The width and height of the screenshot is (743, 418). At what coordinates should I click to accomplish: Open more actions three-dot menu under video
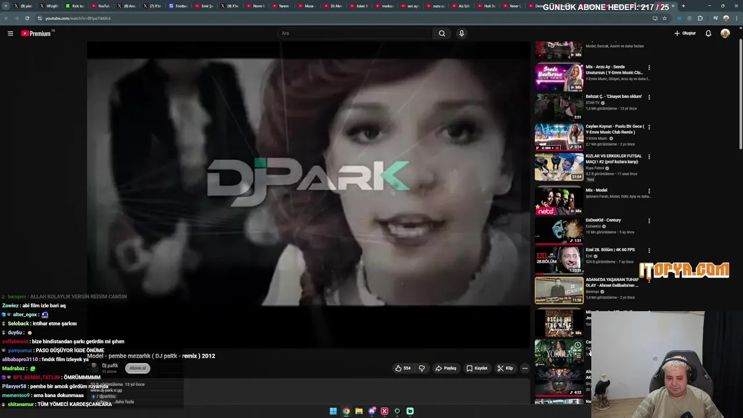525,368
